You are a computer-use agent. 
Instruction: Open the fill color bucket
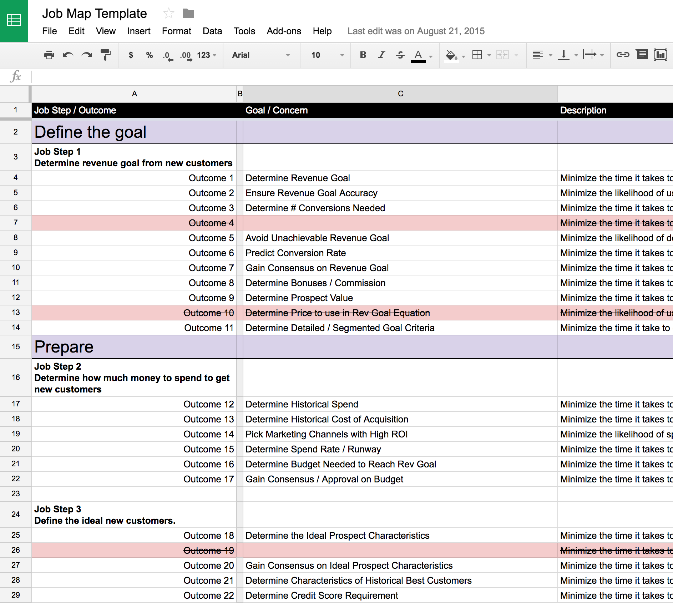click(451, 55)
